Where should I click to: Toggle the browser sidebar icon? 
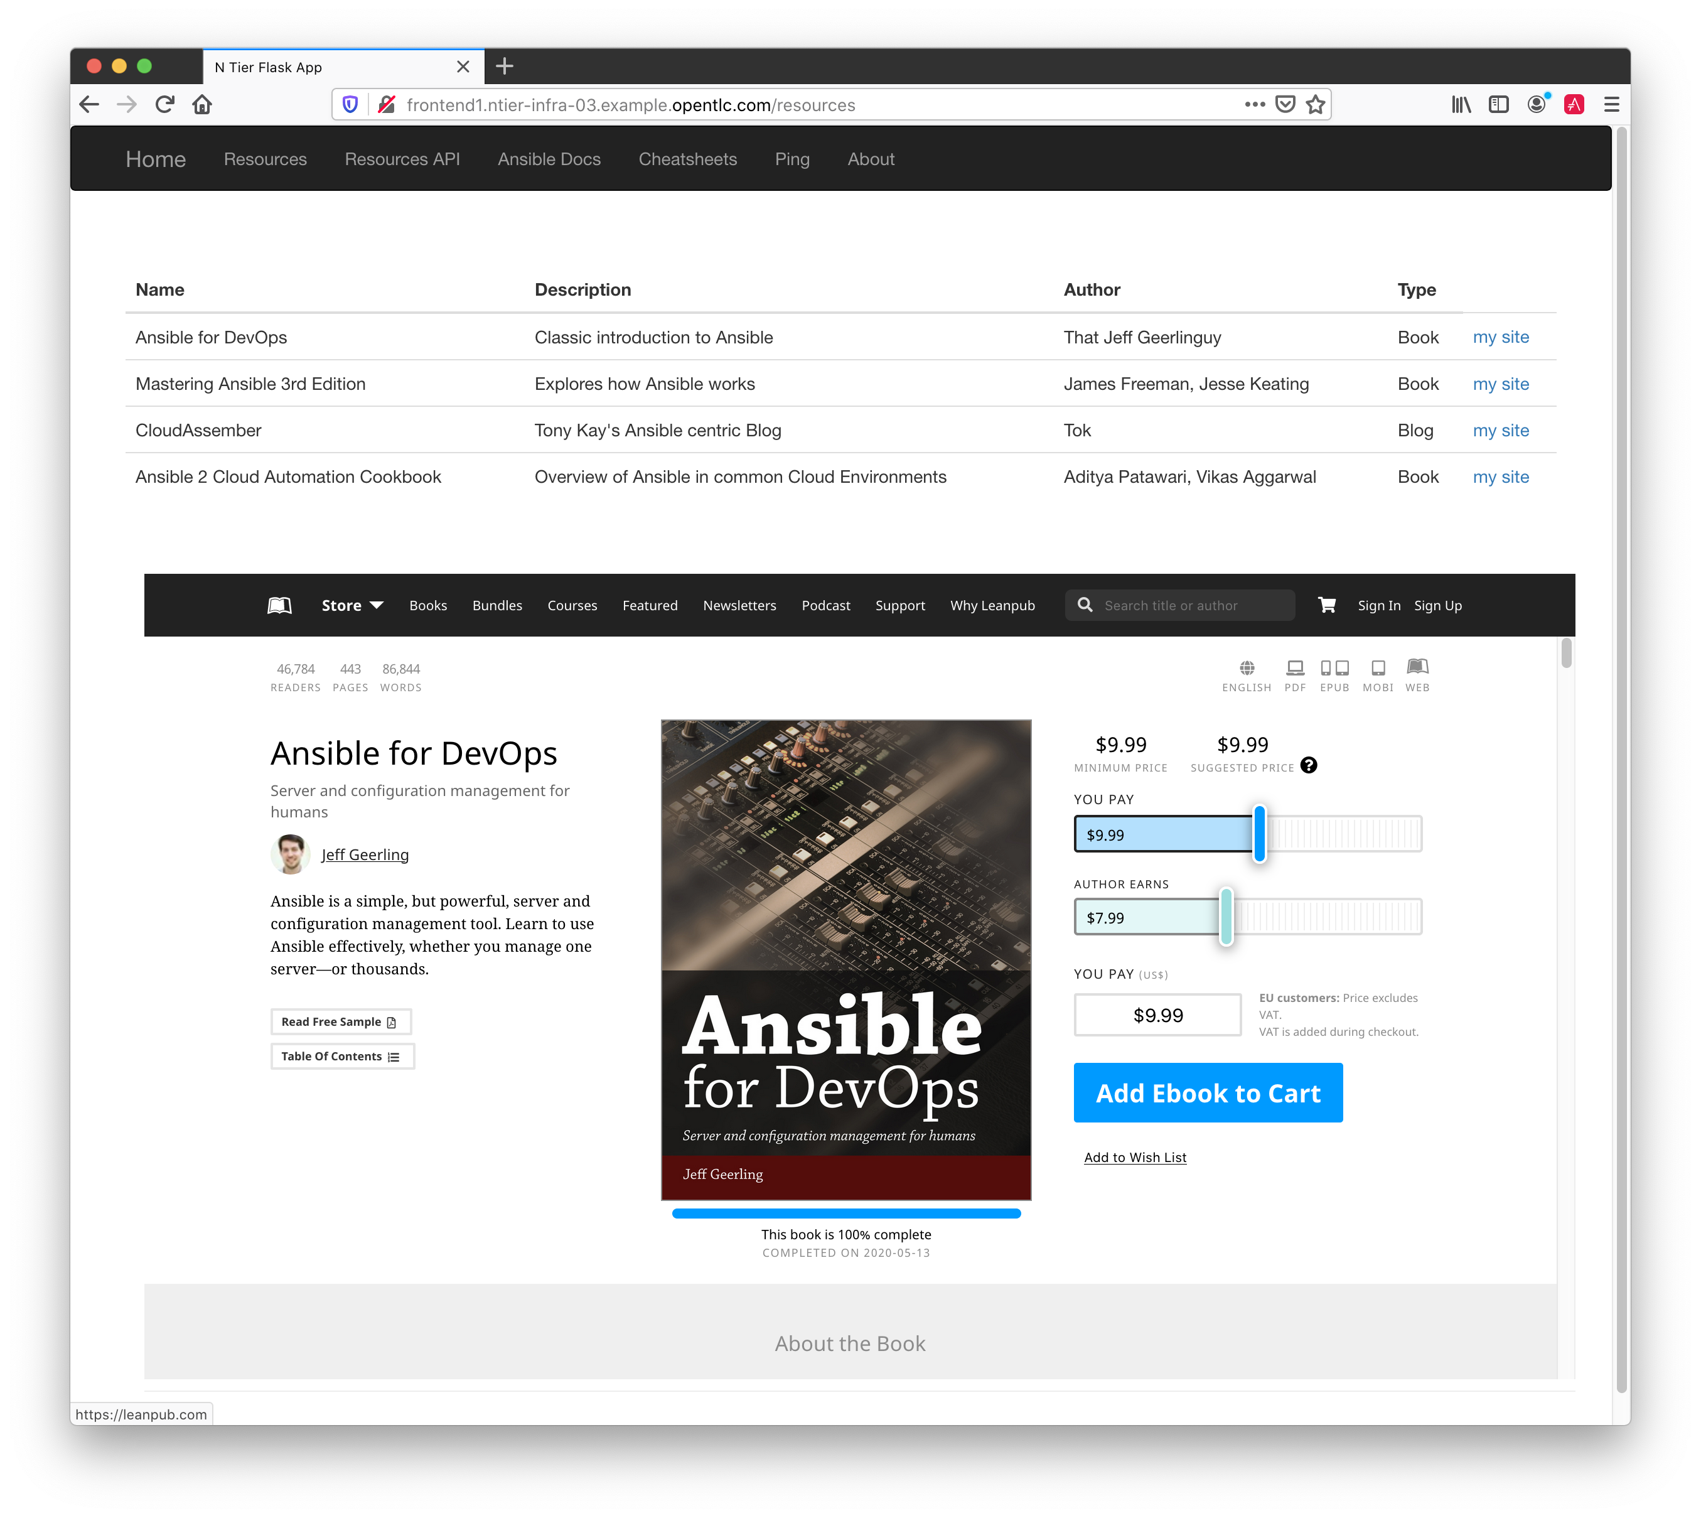click(1498, 104)
